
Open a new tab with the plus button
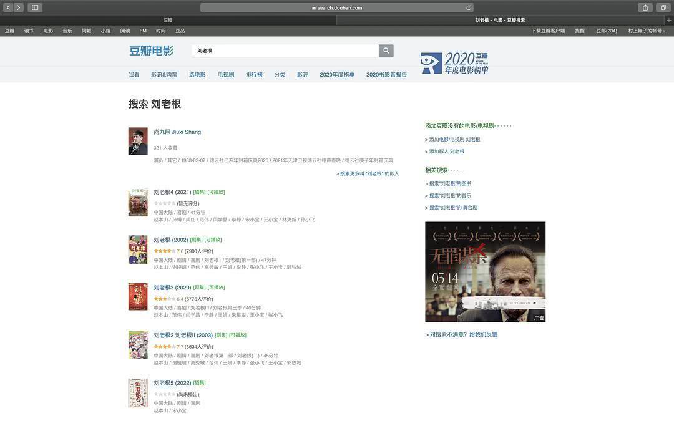[669, 20]
